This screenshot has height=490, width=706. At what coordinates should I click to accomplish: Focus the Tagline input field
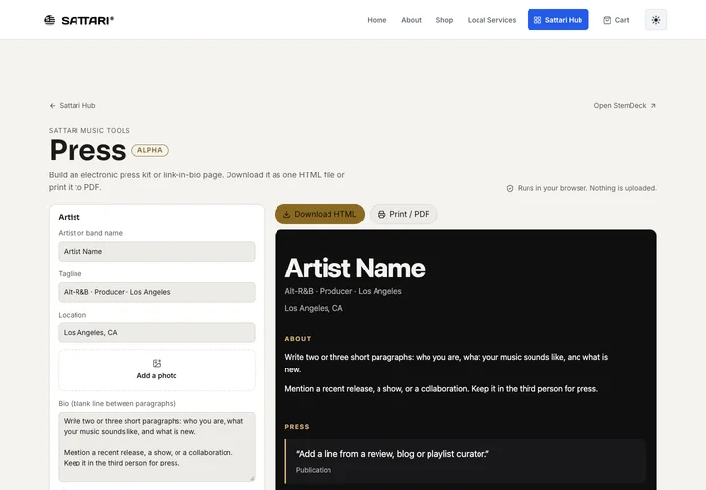157,292
